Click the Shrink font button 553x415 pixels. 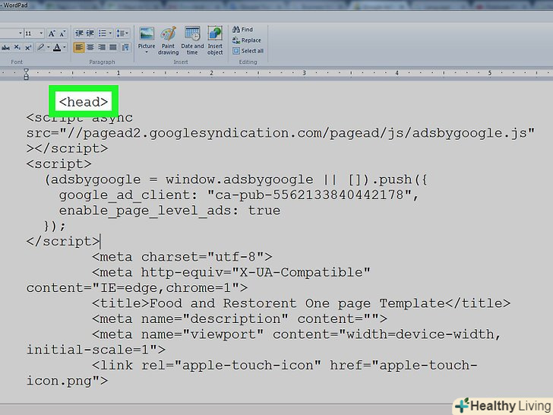(62, 33)
